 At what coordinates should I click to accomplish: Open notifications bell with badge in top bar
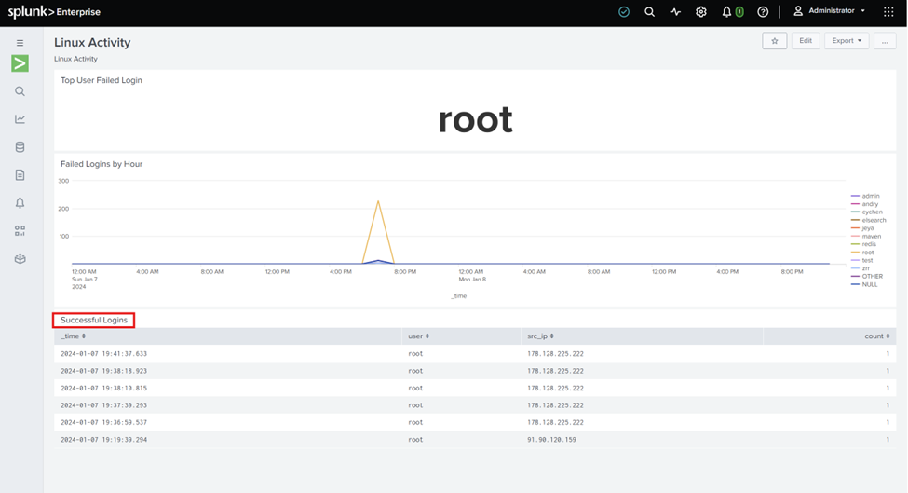[x=732, y=11]
